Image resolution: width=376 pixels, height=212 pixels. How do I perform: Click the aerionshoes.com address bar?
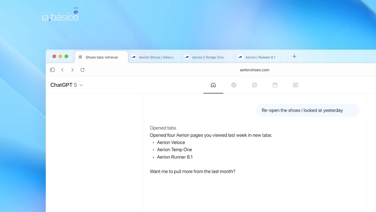click(254, 70)
